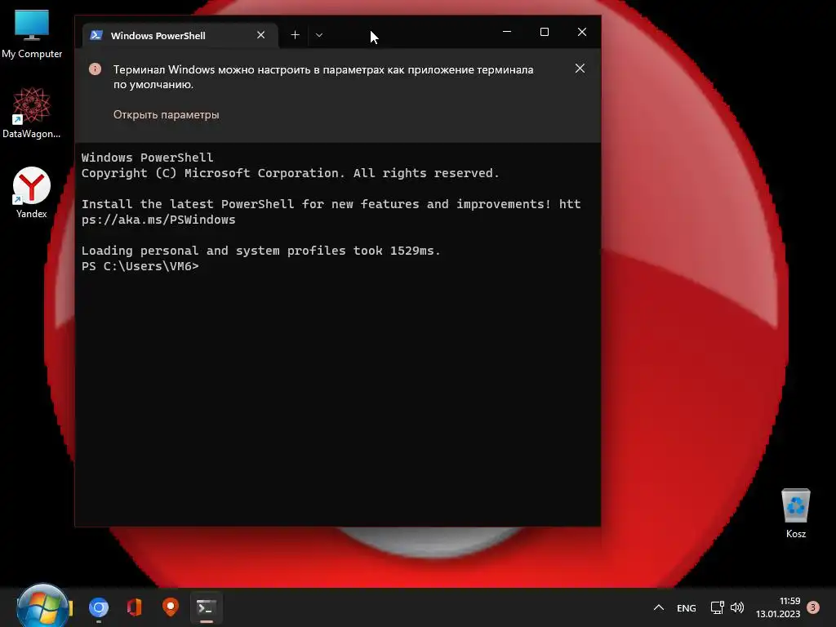Open Chrome browser from taskbar
This screenshot has width=836, height=627.
coord(99,607)
